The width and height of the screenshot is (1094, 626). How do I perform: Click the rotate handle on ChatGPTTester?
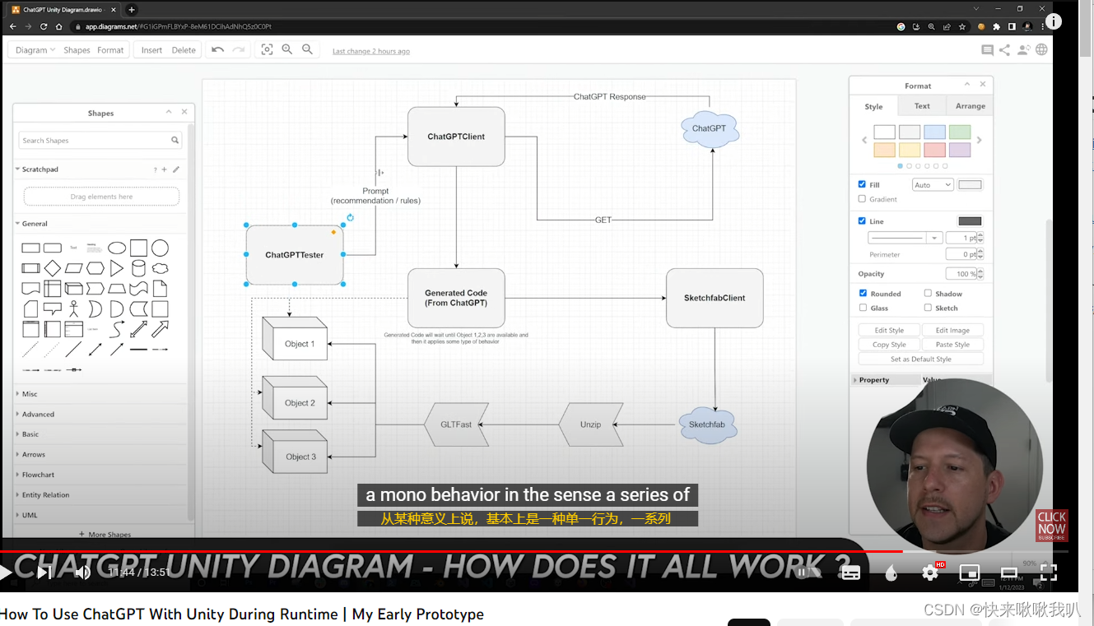click(x=350, y=218)
